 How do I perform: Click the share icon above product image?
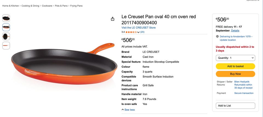coord(113,19)
